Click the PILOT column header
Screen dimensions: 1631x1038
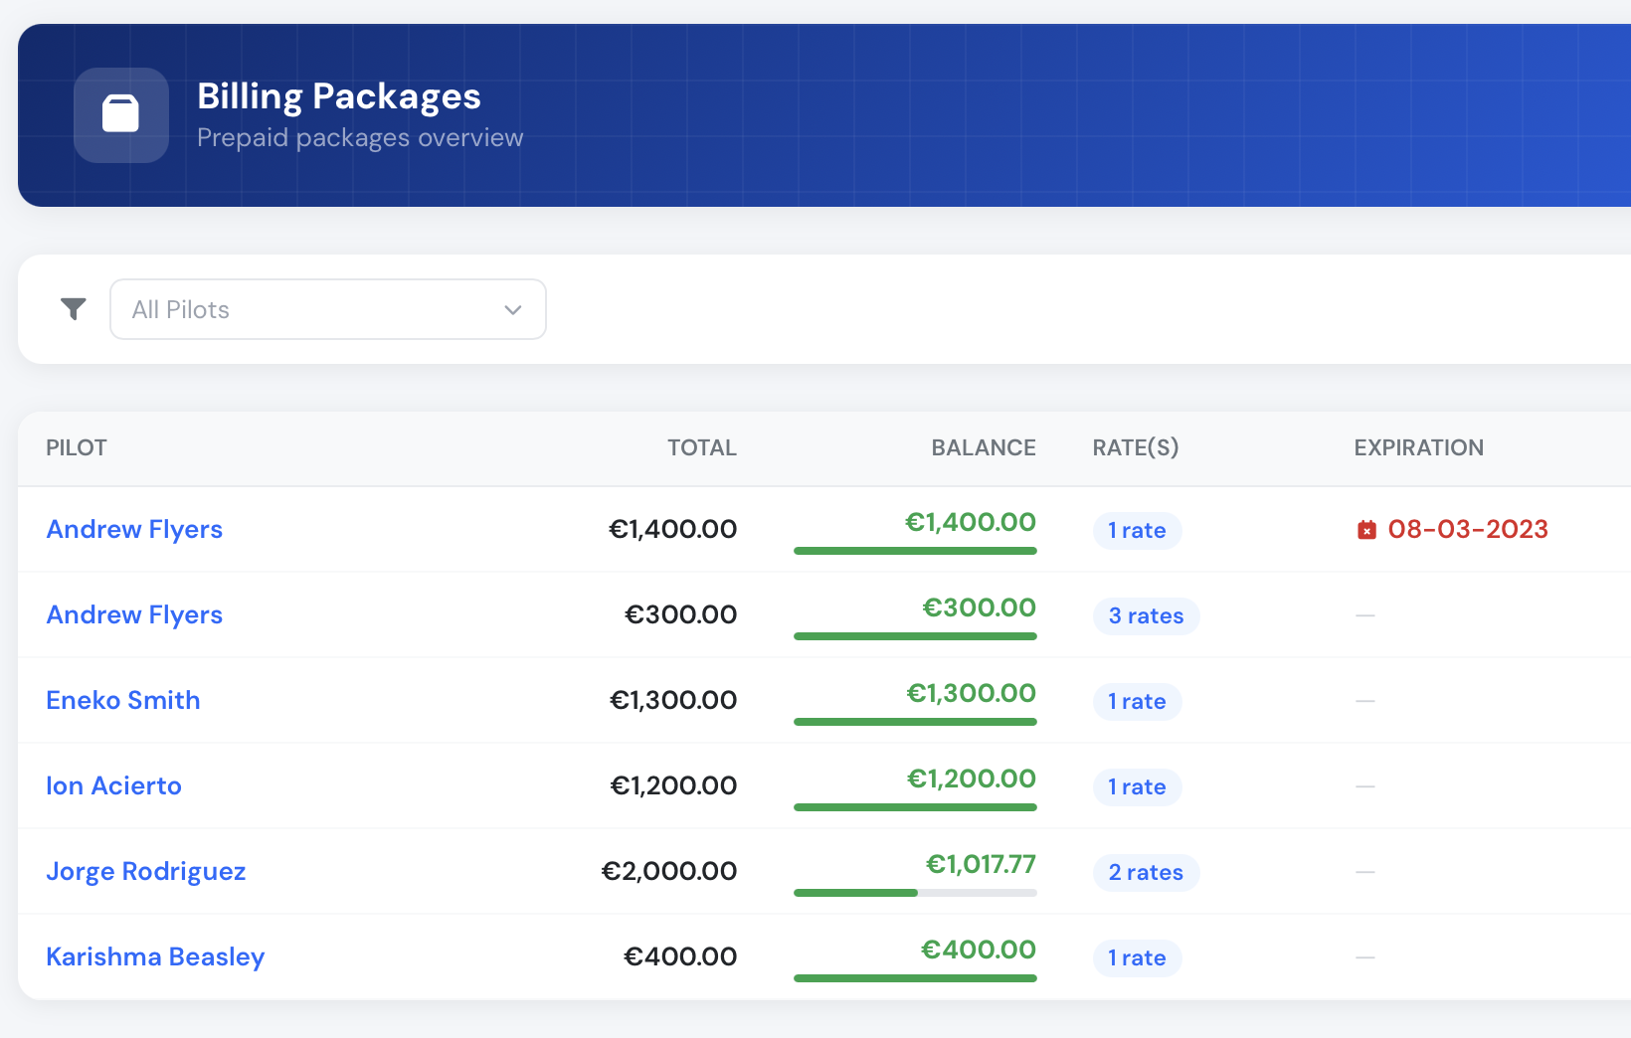tap(77, 447)
